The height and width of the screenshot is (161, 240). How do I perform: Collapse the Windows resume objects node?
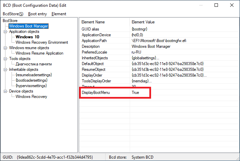click(5, 48)
